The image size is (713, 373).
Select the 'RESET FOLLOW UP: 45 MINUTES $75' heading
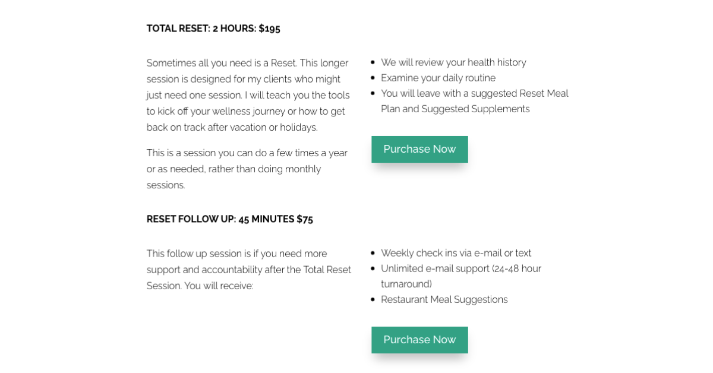(x=230, y=219)
